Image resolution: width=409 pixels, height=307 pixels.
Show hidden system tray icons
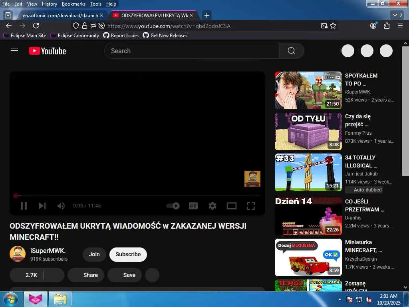(340, 299)
